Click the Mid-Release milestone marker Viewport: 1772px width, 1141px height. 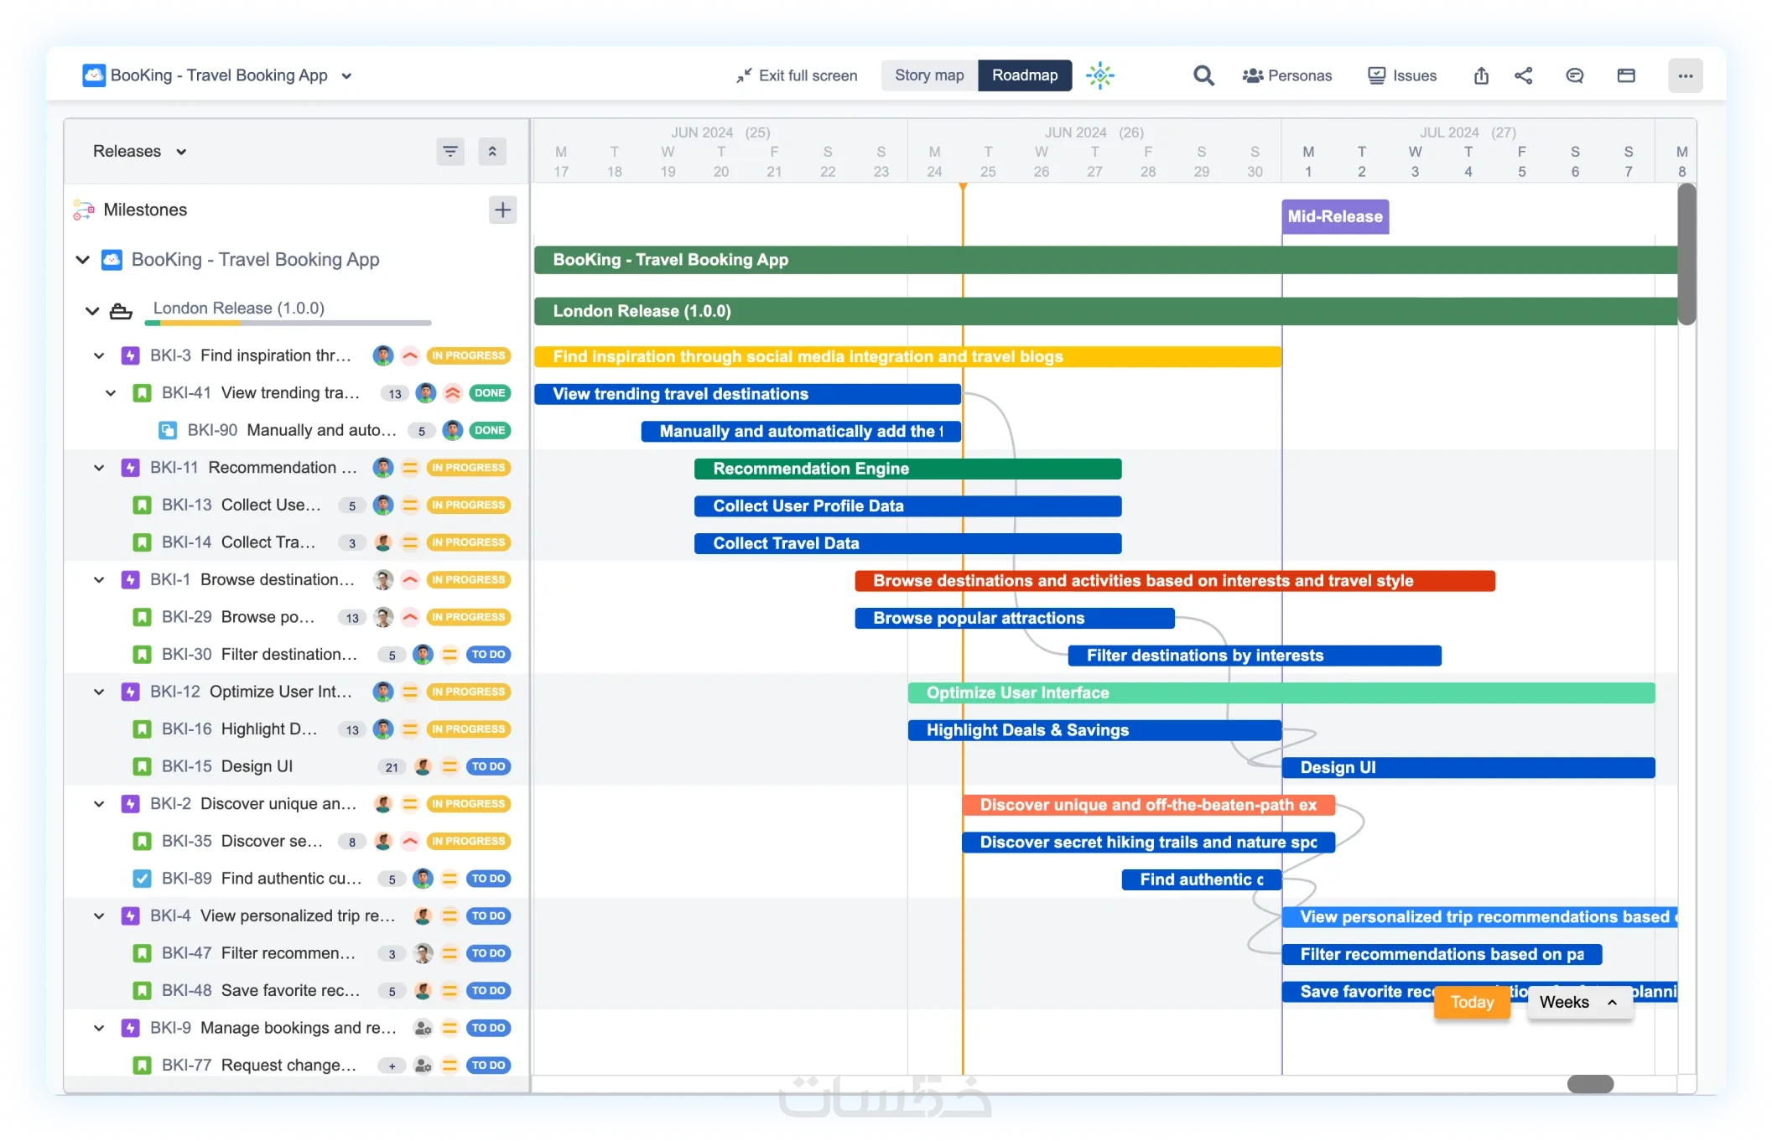point(1334,216)
